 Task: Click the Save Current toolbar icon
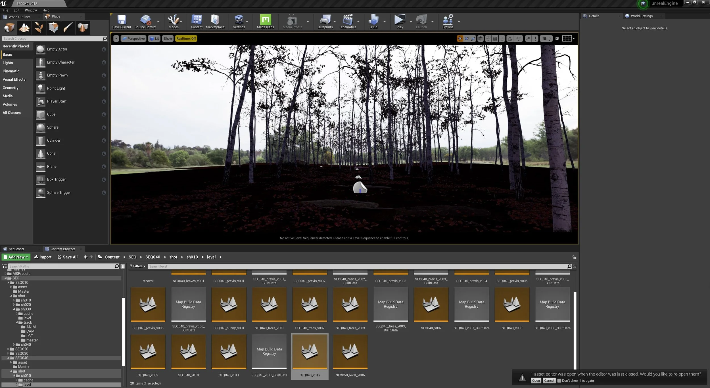click(122, 22)
